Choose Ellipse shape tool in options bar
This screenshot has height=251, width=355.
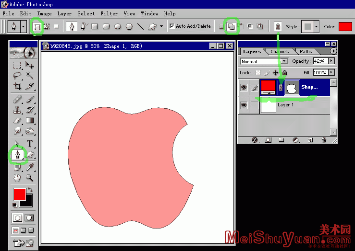pos(118,26)
